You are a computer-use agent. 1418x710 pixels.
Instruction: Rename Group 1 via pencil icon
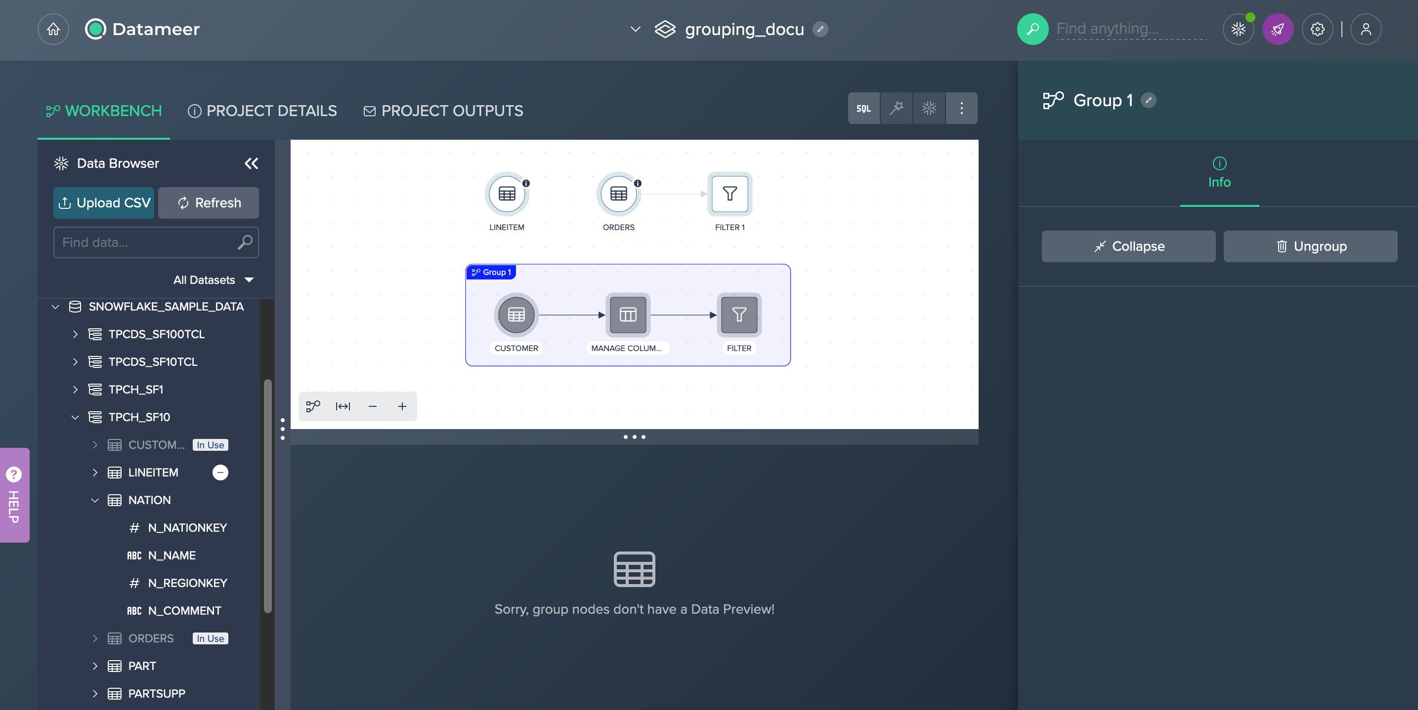[x=1148, y=101]
